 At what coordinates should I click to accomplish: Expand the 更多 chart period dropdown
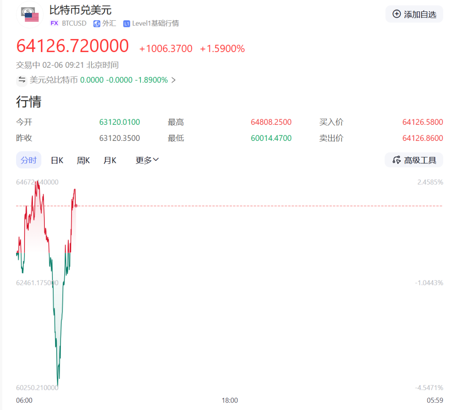click(147, 160)
